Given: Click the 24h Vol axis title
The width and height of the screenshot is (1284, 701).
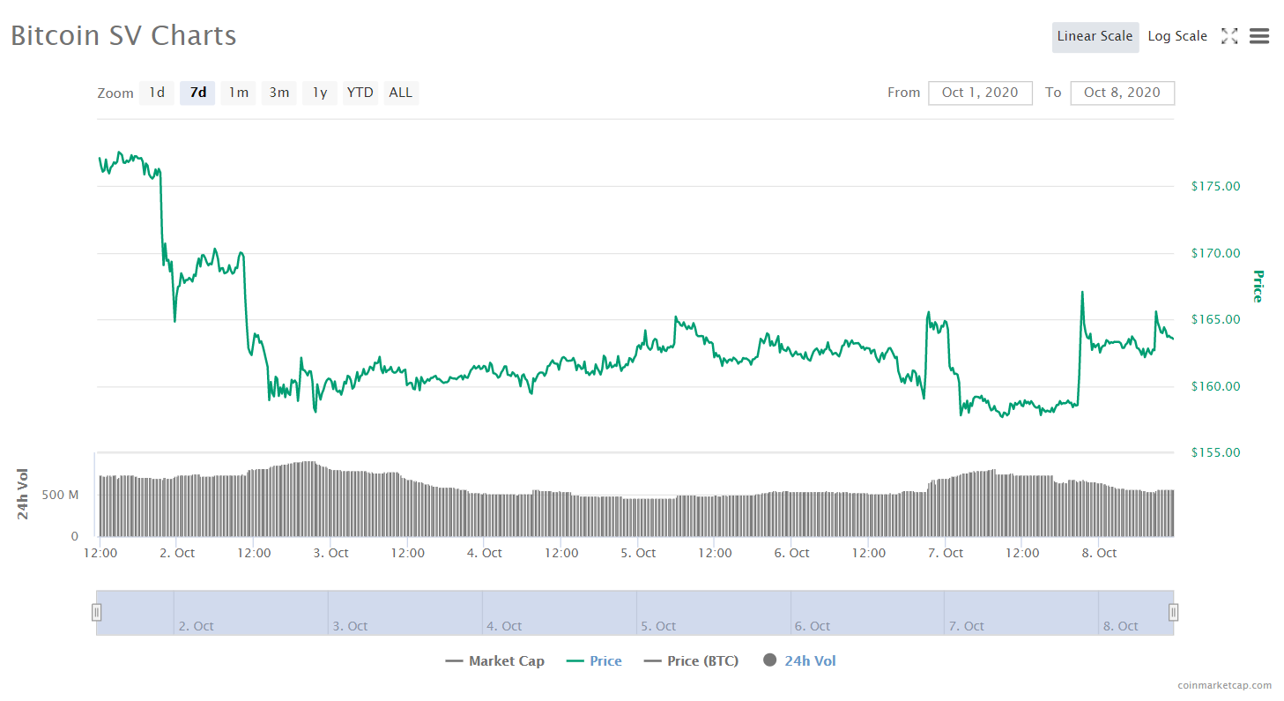Looking at the screenshot, I should click(23, 494).
